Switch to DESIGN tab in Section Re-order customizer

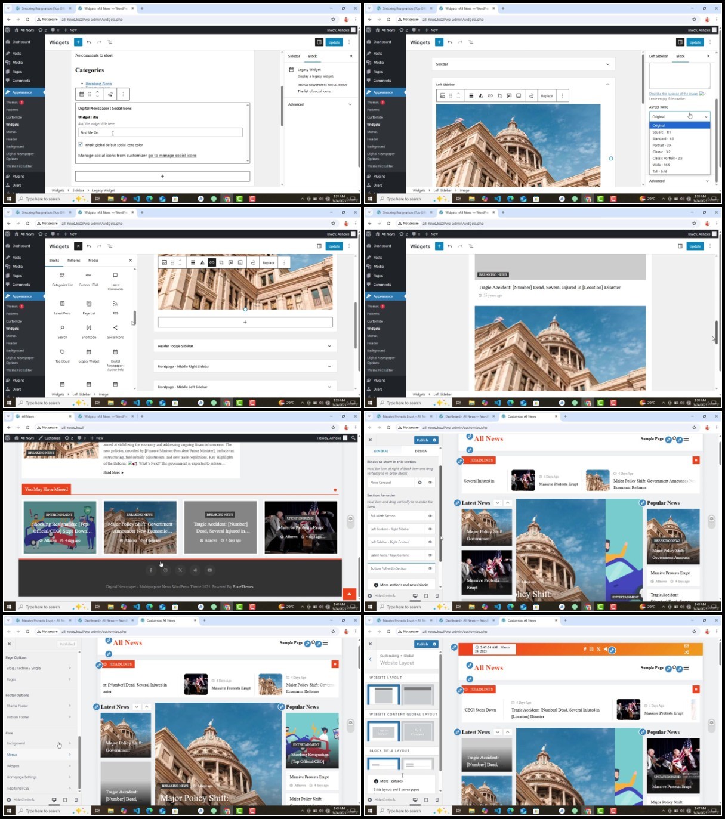[421, 451]
